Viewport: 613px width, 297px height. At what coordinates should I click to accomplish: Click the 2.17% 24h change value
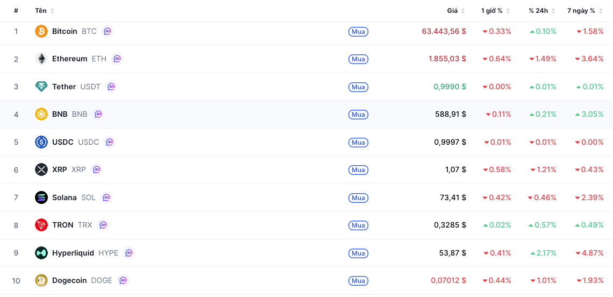pos(543,253)
